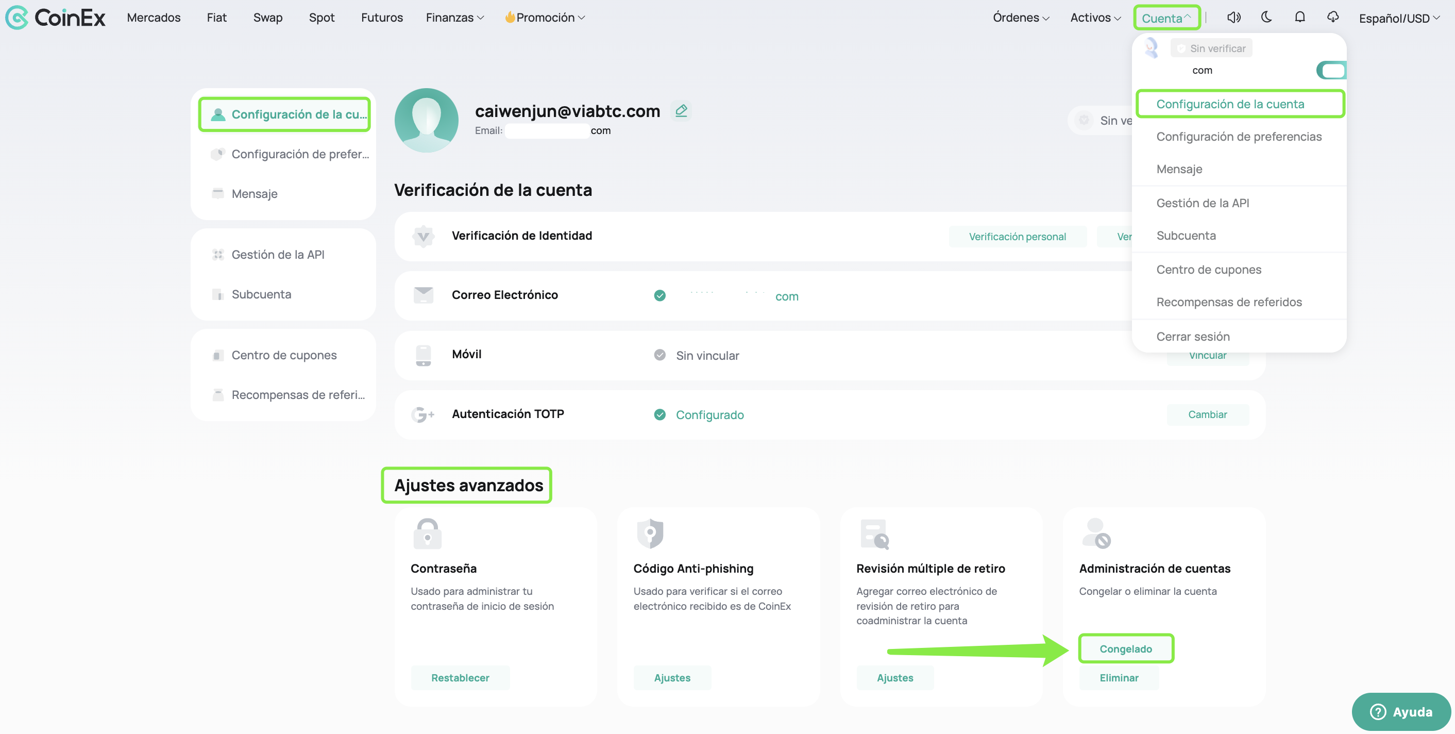
Task: Click the account management user icon
Action: pyautogui.click(x=1096, y=533)
